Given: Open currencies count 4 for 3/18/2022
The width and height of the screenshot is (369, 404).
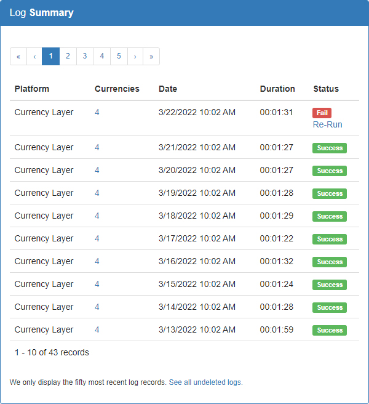Looking at the screenshot, I should click(97, 216).
